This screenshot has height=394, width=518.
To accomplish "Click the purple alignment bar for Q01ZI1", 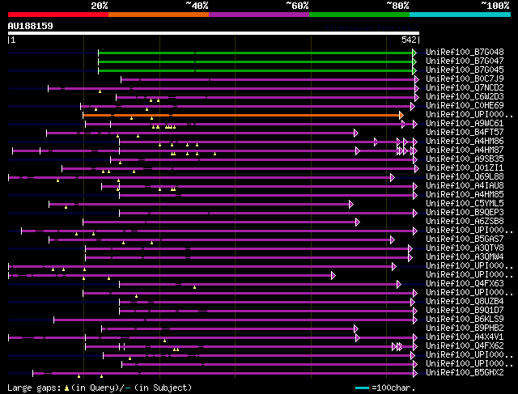I will point(239,169).
